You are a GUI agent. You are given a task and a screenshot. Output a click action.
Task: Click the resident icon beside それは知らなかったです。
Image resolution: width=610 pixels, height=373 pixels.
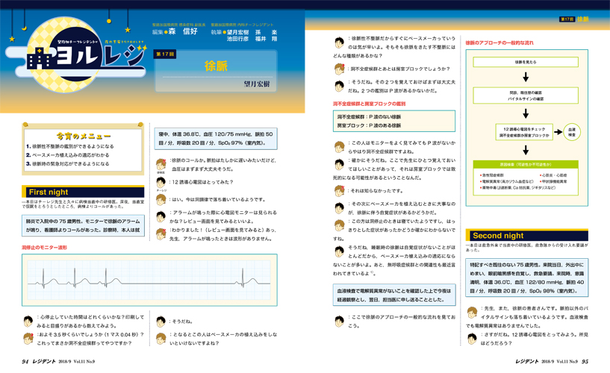pyautogui.click(x=339, y=191)
